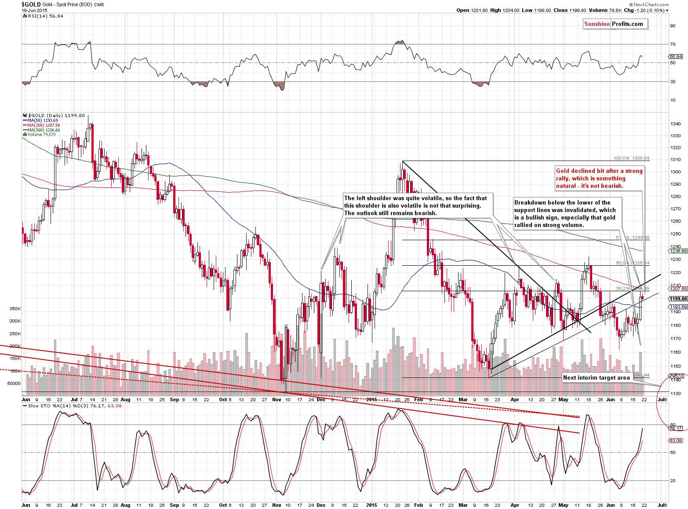Click the $GOLD ticker symbol title
Image resolution: width=688 pixels, height=509 pixels.
31,4
